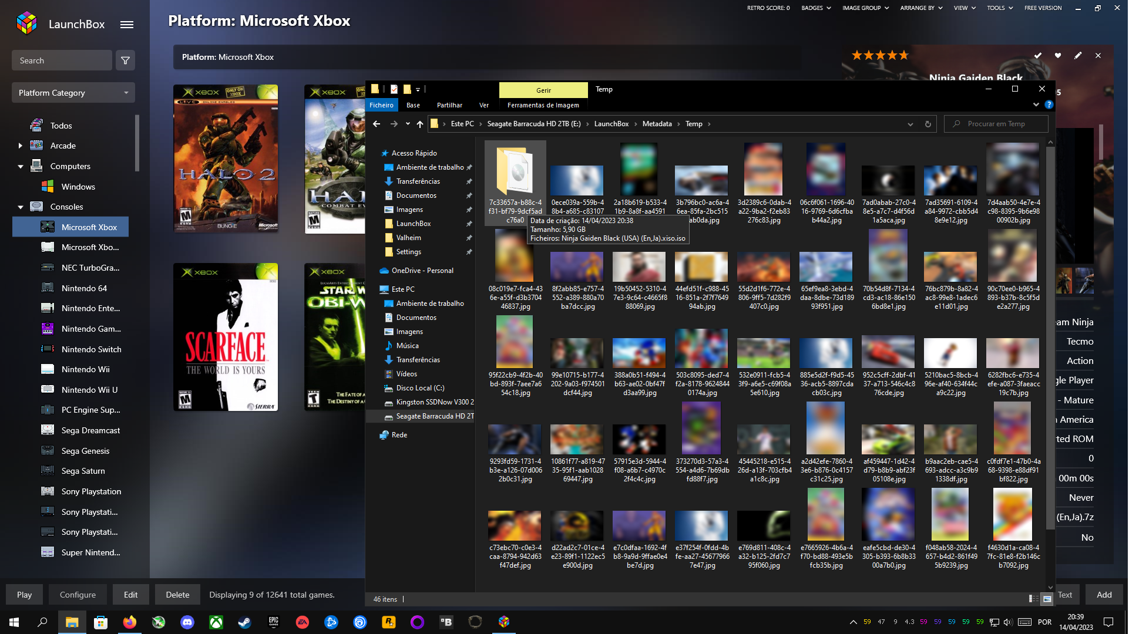Expand the Arcade tree node

[21, 146]
